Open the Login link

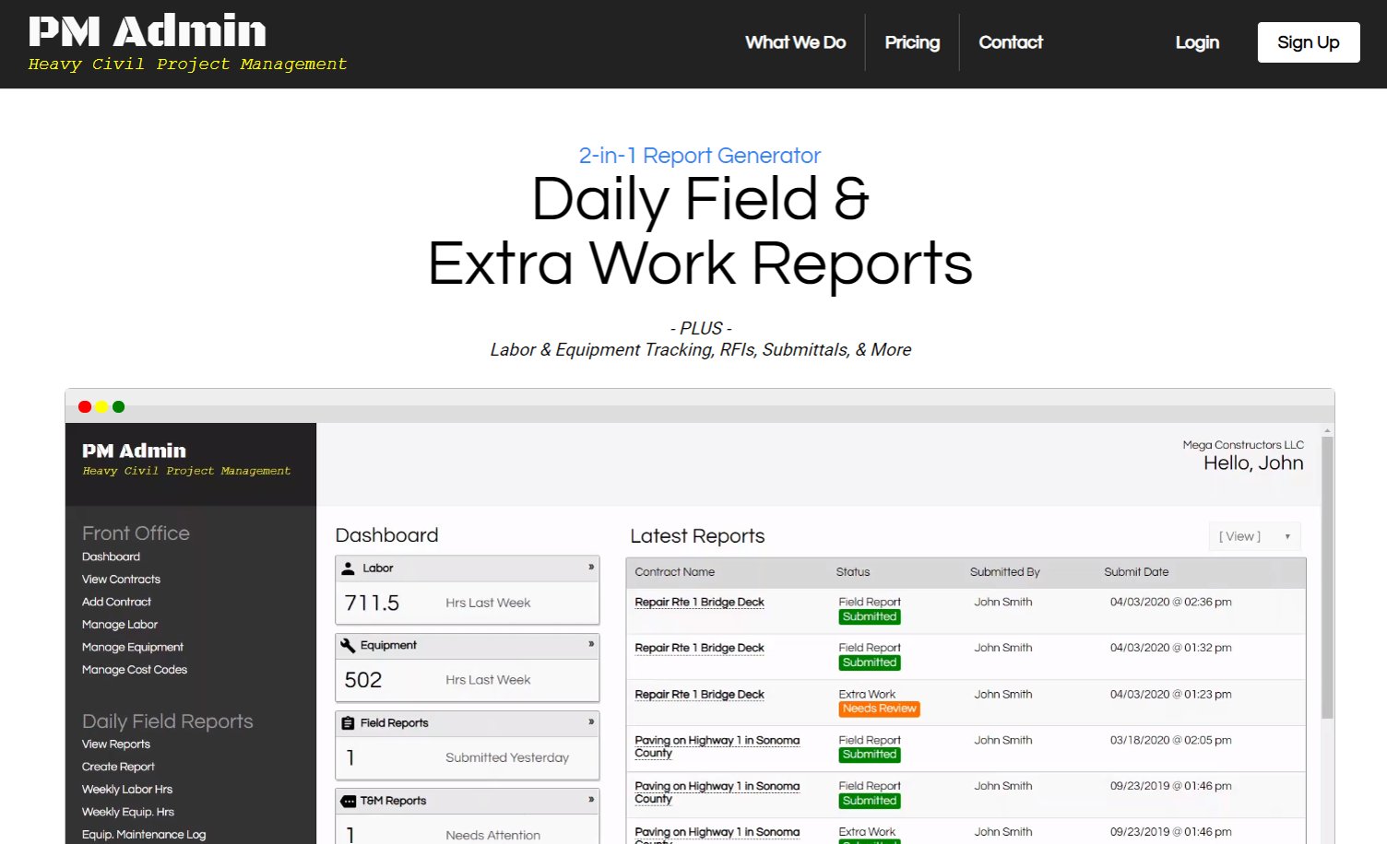(1196, 42)
